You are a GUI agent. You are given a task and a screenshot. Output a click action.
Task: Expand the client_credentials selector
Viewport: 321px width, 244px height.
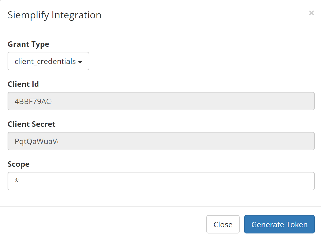pos(48,61)
